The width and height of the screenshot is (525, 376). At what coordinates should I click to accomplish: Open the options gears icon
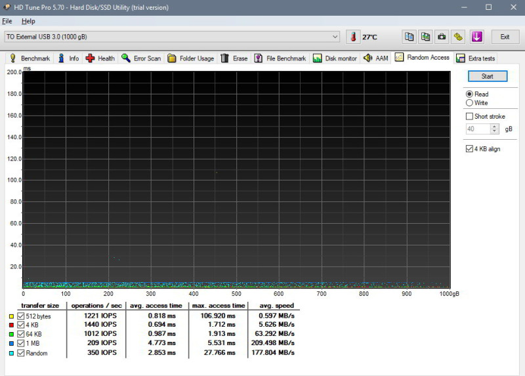click(x=458, y=37)
